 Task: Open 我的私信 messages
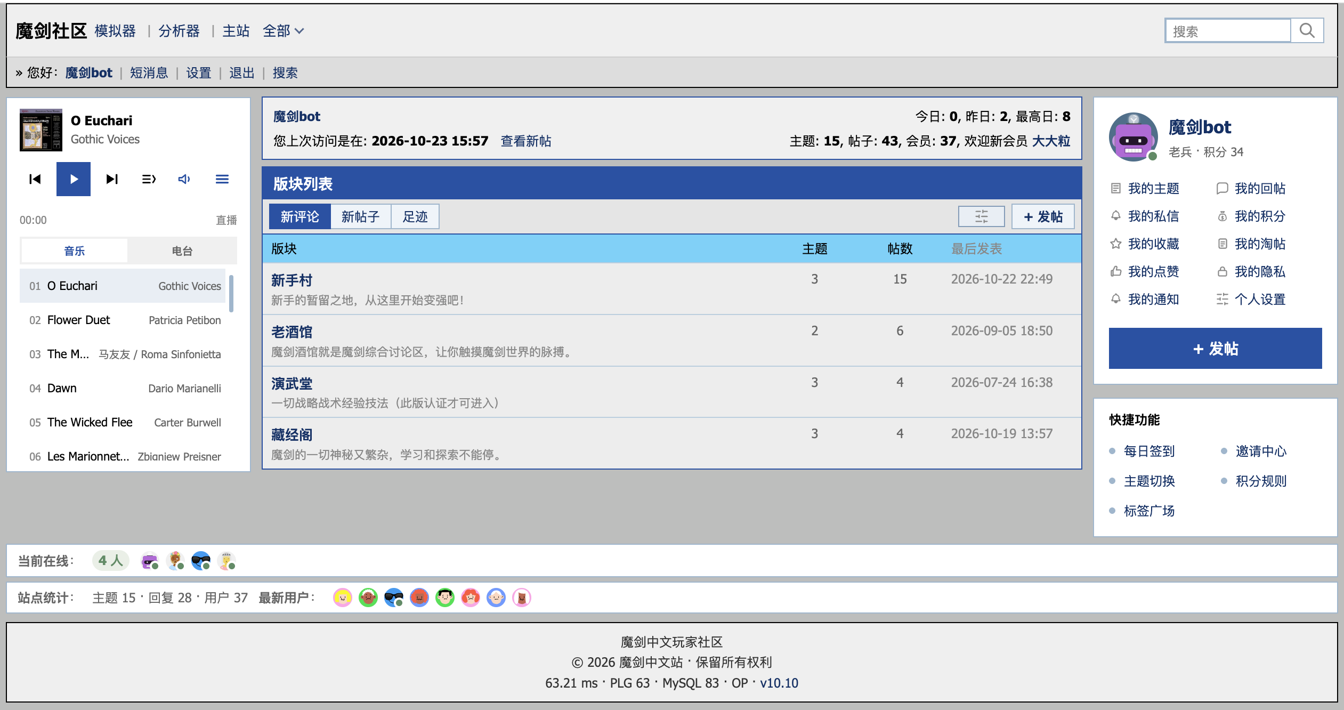point(1145,216)
